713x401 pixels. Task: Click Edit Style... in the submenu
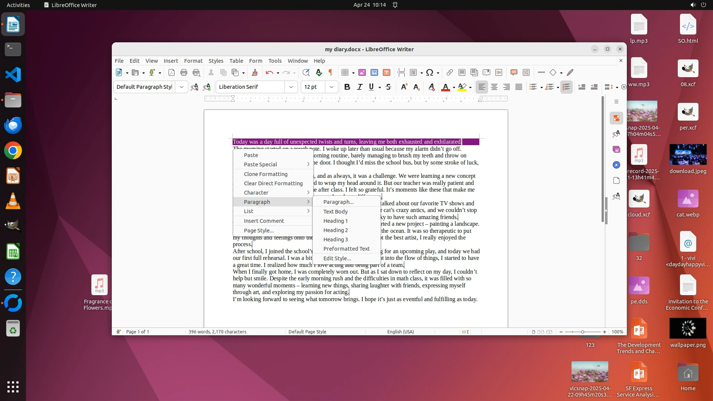337,258
